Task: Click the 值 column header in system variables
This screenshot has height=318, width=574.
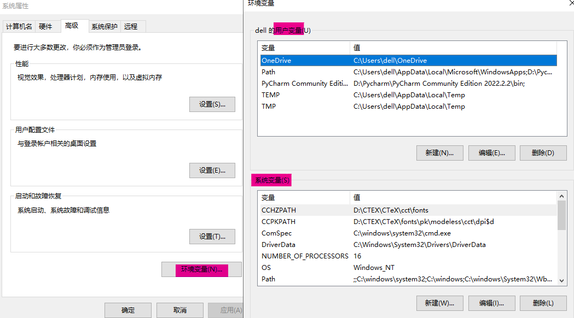Action: (x=454, y=198)
